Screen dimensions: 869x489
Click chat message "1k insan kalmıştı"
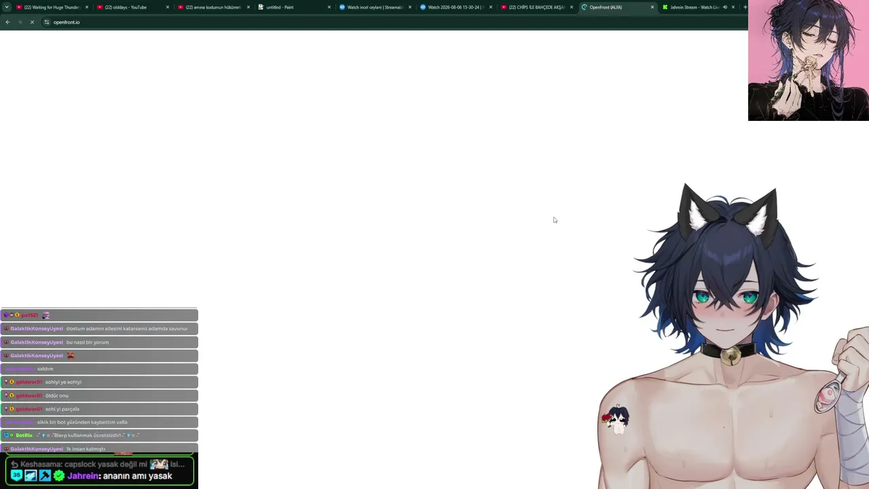[x=86, y=449]
